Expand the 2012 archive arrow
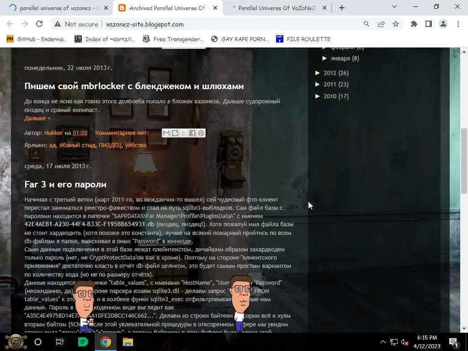 318,73
